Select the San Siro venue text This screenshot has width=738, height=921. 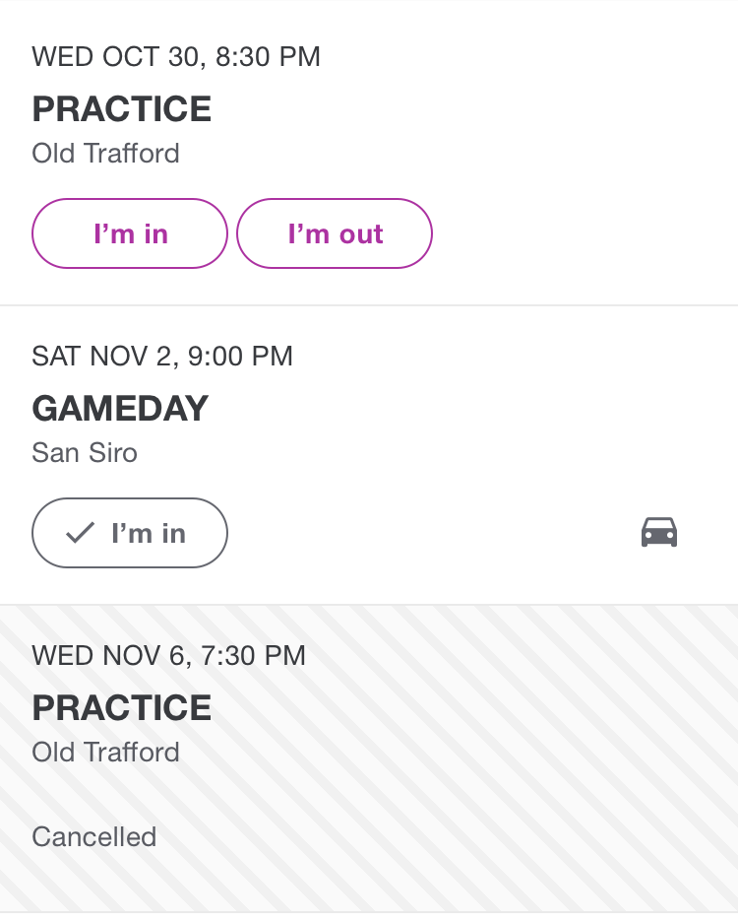pyautogui.click(x=85, y=453)
